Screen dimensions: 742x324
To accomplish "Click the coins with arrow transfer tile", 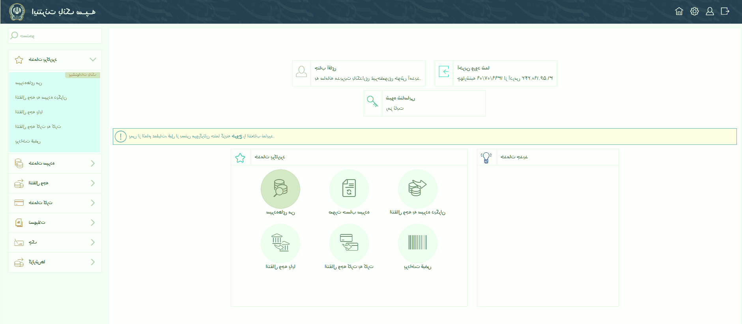I will tap(417, 189).
